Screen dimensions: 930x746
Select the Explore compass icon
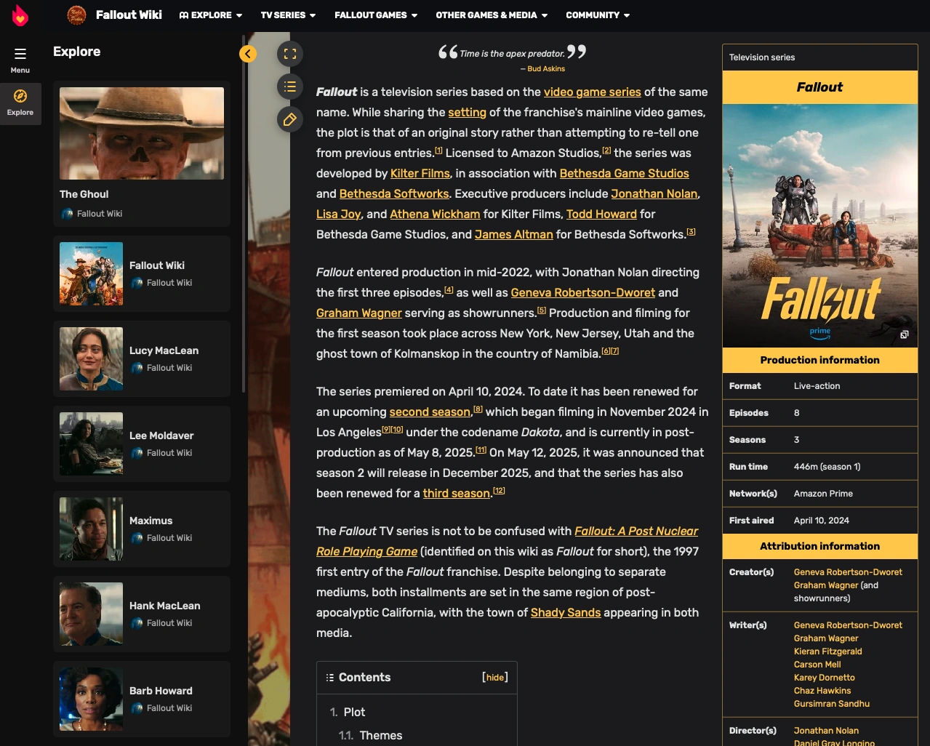click(20, 96)
